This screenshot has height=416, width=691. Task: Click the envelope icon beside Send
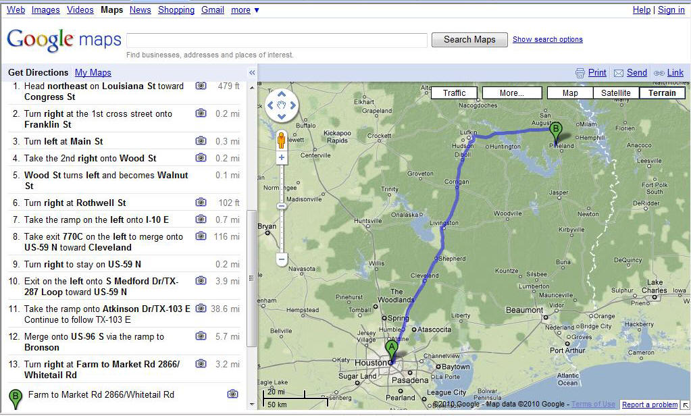point(619,73)
